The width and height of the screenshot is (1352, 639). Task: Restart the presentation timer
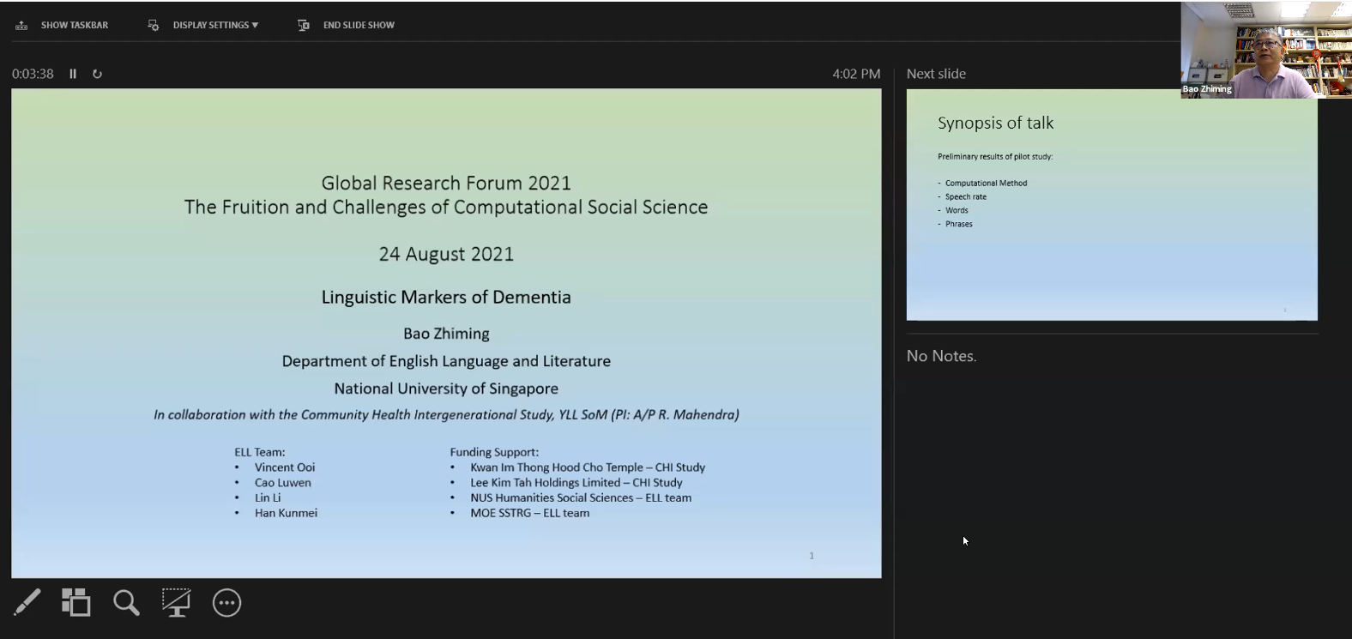pos(97,74)
